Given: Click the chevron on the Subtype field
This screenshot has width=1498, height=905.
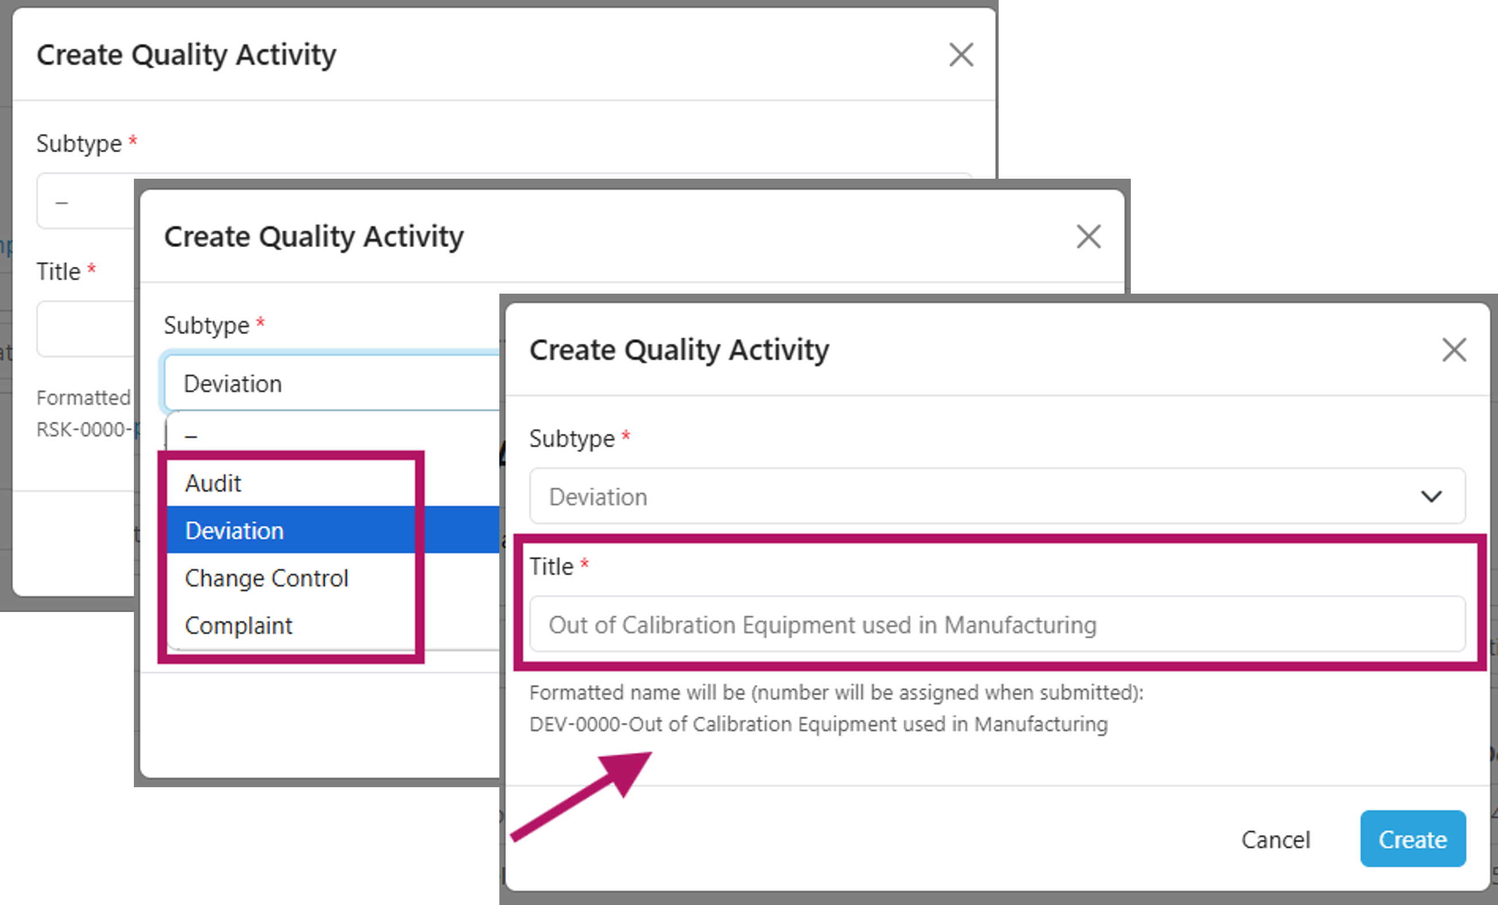Looking at the screenshot, I should [1432, 496].
